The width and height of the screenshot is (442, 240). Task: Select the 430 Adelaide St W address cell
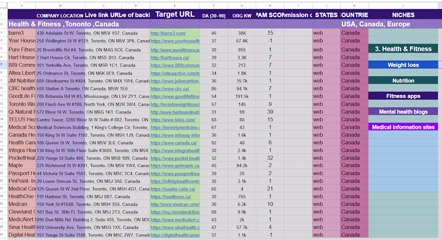87,33
